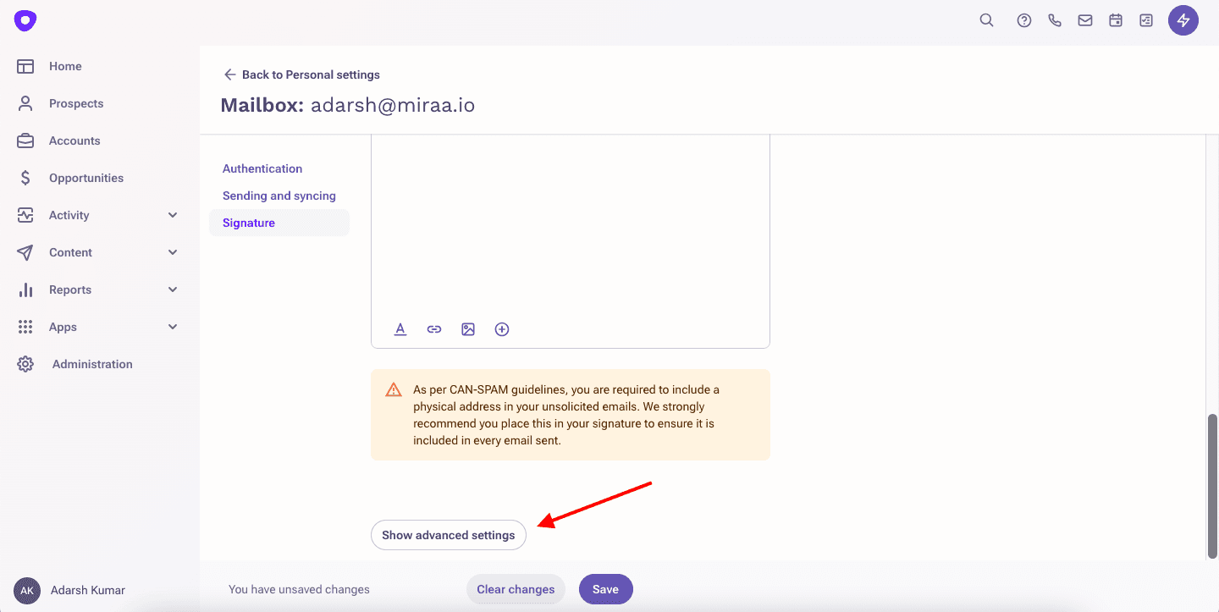Click the Clear changes button
Viewport: 1219px width, 612px height.
(516, 589)
